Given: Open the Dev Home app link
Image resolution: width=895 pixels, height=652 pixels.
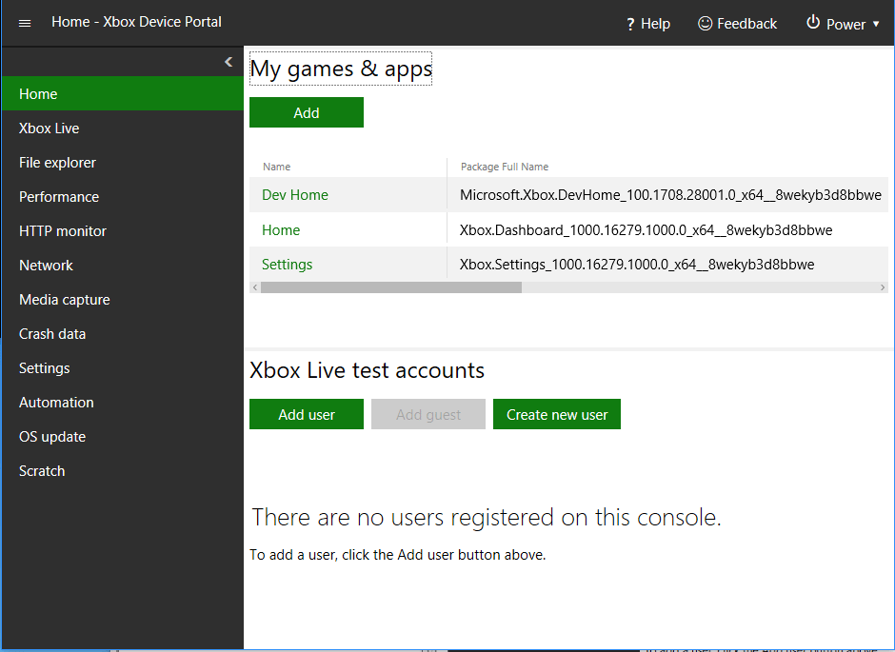Looking at the screenshot, I should pyautogui.click(x=294, y=195).
